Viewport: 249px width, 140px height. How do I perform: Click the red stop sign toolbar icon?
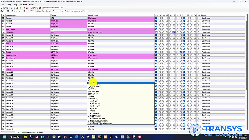click(x=27, y=8)
